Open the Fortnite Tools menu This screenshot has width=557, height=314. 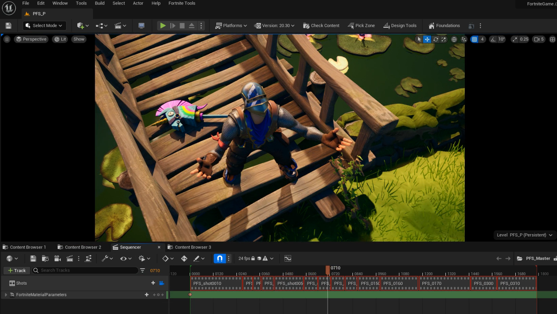[181, 3]
